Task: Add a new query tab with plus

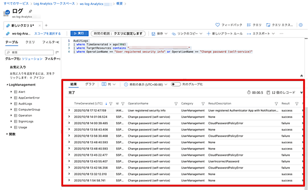Action: pyautogui.click(x=46, y=25)
